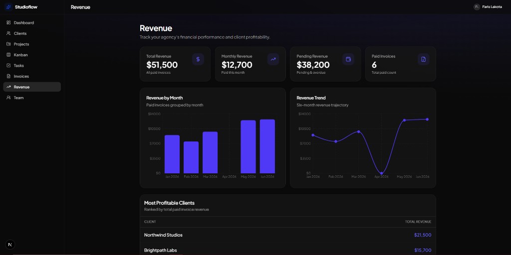Click the file-check icon on Paid Invoices card
The height and width of the screenshot is (255, 511).
coord(423,59)
